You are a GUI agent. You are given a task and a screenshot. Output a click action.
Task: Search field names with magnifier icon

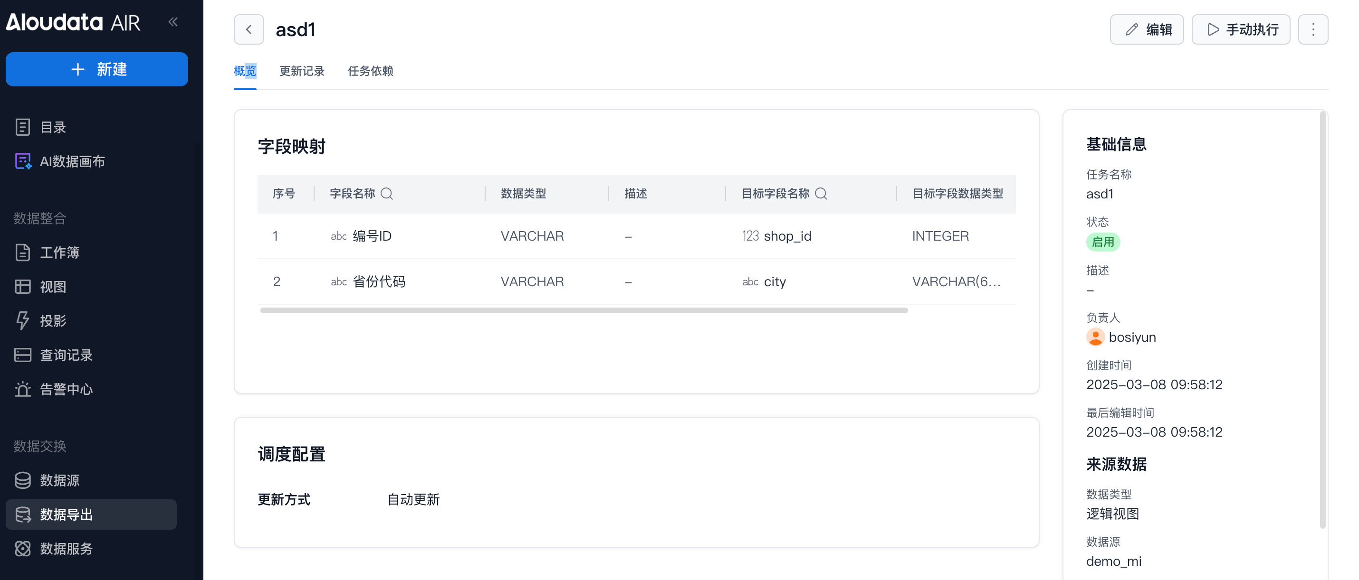coord(387,194)
